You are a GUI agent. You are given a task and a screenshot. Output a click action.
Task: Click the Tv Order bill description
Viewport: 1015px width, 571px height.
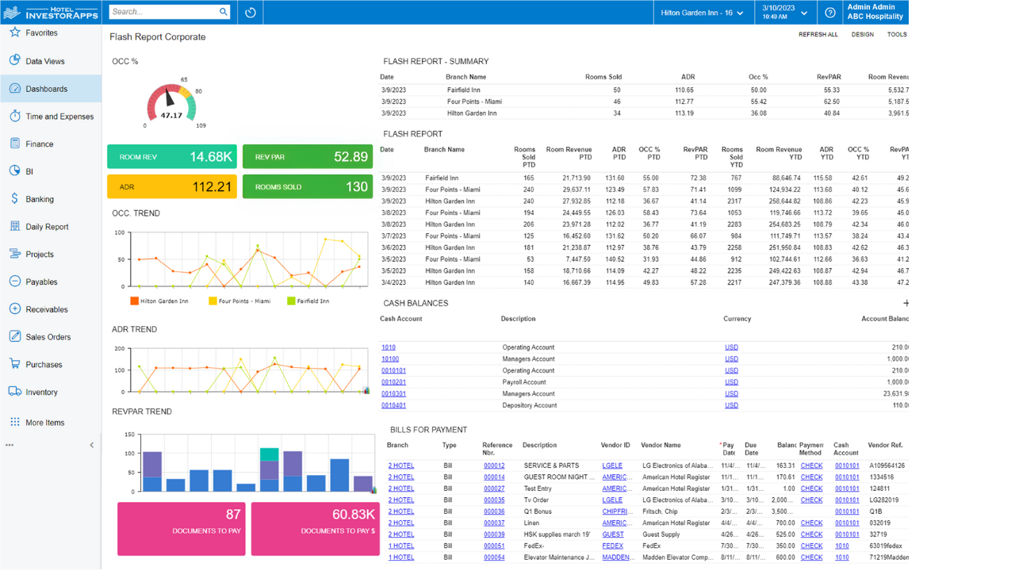(x=538, y=500)
